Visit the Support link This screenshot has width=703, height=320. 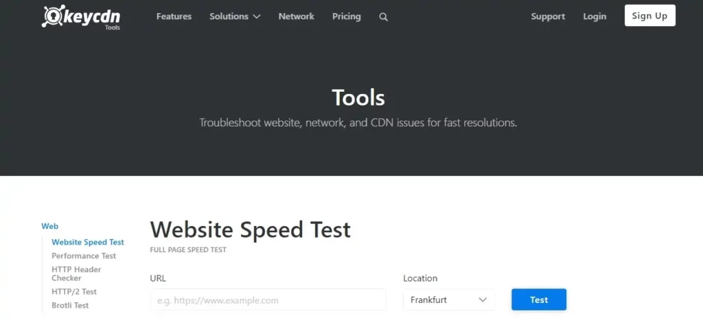[x=548, y=16]
